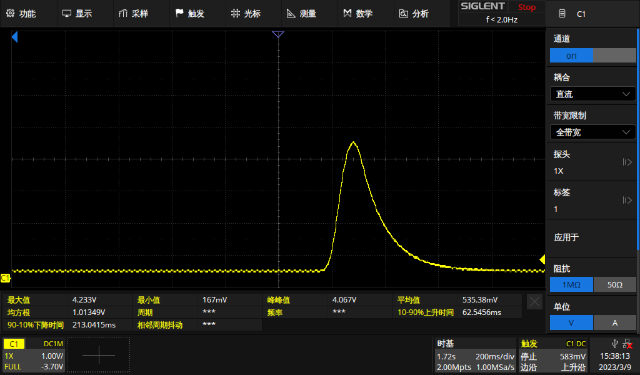Set unit to A (amperes)

point(614,322)
